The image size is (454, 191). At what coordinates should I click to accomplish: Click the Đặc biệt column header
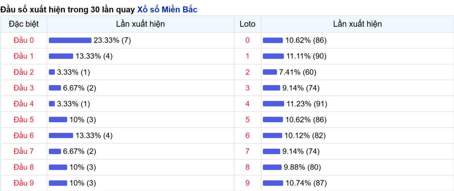click(23, 24)
